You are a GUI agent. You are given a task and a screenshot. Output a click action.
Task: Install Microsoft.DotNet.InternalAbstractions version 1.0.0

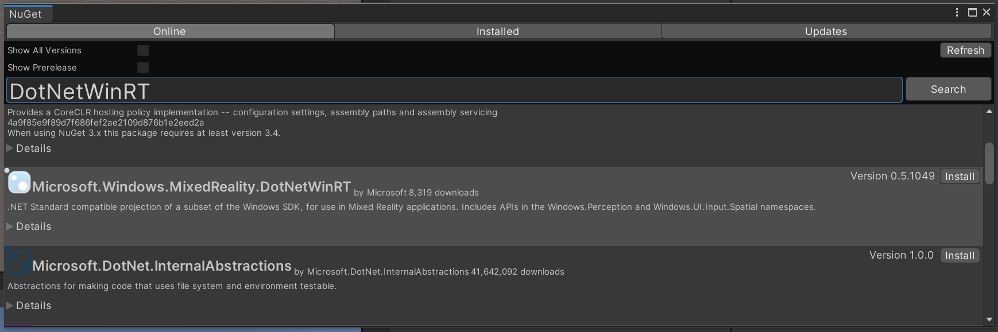960,256
